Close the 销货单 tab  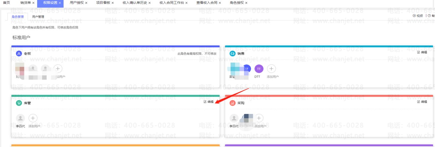33,3
